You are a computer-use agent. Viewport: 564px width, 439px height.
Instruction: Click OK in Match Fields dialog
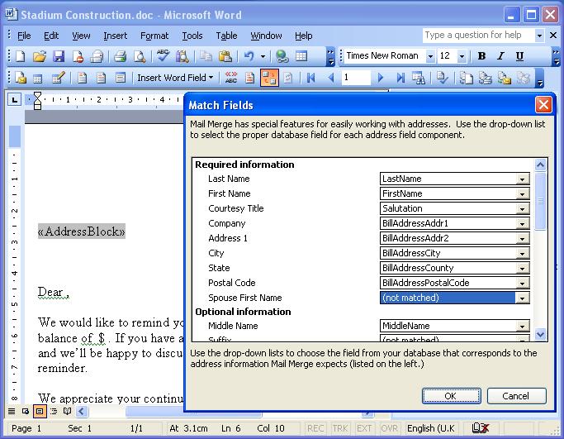pyautogui.click(x=450, y=396)
